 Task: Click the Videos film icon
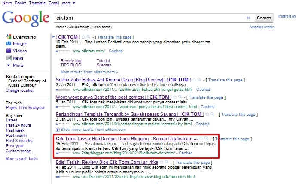(9, 51)
